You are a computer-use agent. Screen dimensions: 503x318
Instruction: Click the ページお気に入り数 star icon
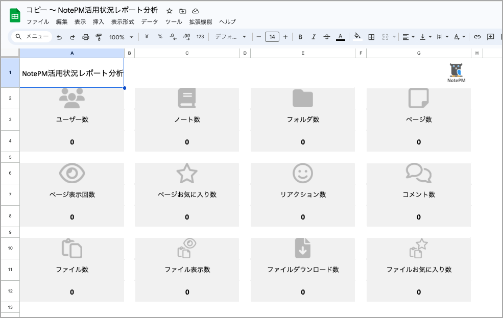187,173
